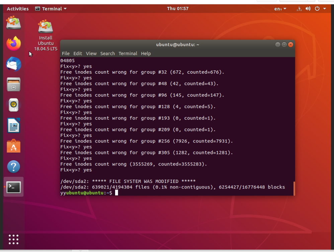
Task: Open the Search menu in Terminal
Action: click(x=107, y=53)
